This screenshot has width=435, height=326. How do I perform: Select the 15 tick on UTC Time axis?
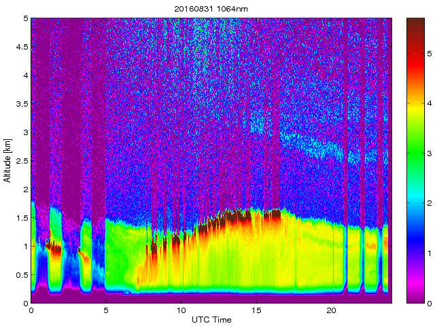tap(256, 310)
